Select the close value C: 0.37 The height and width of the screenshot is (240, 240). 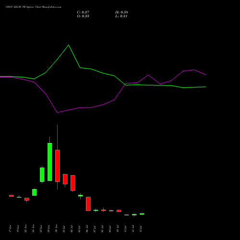(x=83, y=12)
